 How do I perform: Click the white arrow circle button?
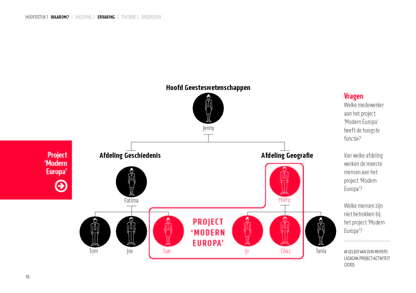pos(61,186)
